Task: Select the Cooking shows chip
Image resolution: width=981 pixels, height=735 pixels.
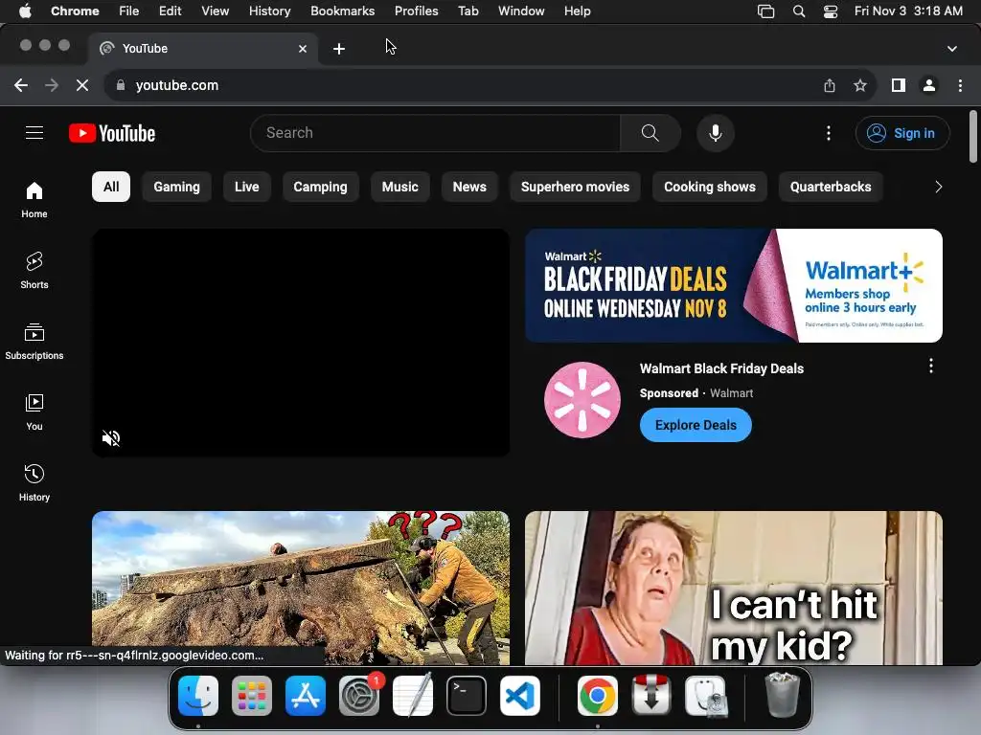Action: click(x=710, y=187)
